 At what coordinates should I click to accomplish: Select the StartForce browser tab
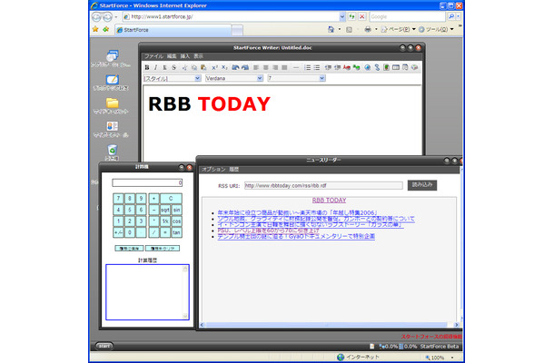click(173, 30)
